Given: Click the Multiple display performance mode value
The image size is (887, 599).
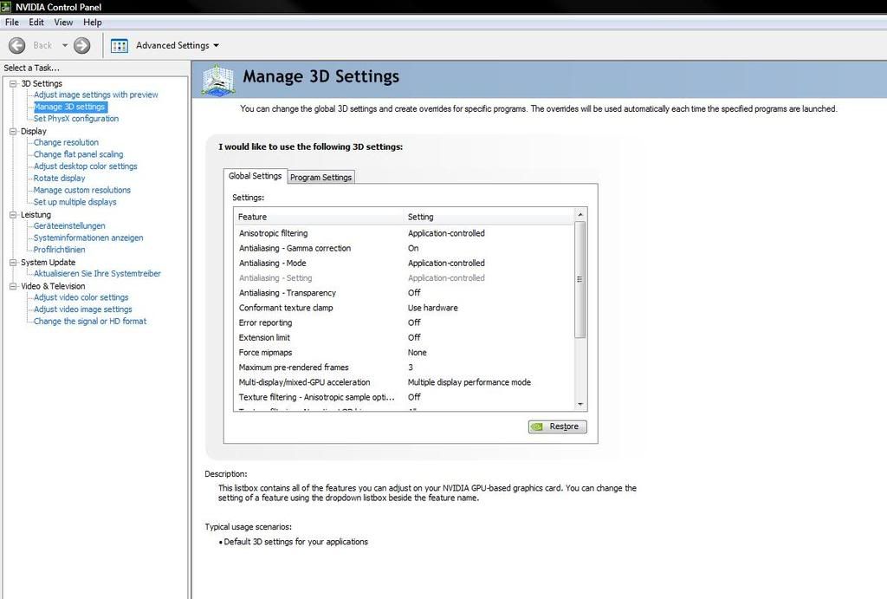Looking at the screenshot, I should pyautogui.click(x=469, y=382).
